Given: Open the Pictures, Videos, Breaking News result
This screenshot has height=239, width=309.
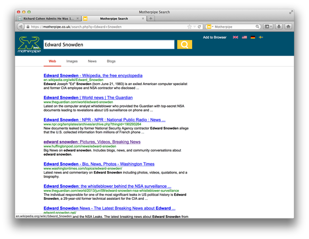Looking at the screenshot, I should click(92, 142).
